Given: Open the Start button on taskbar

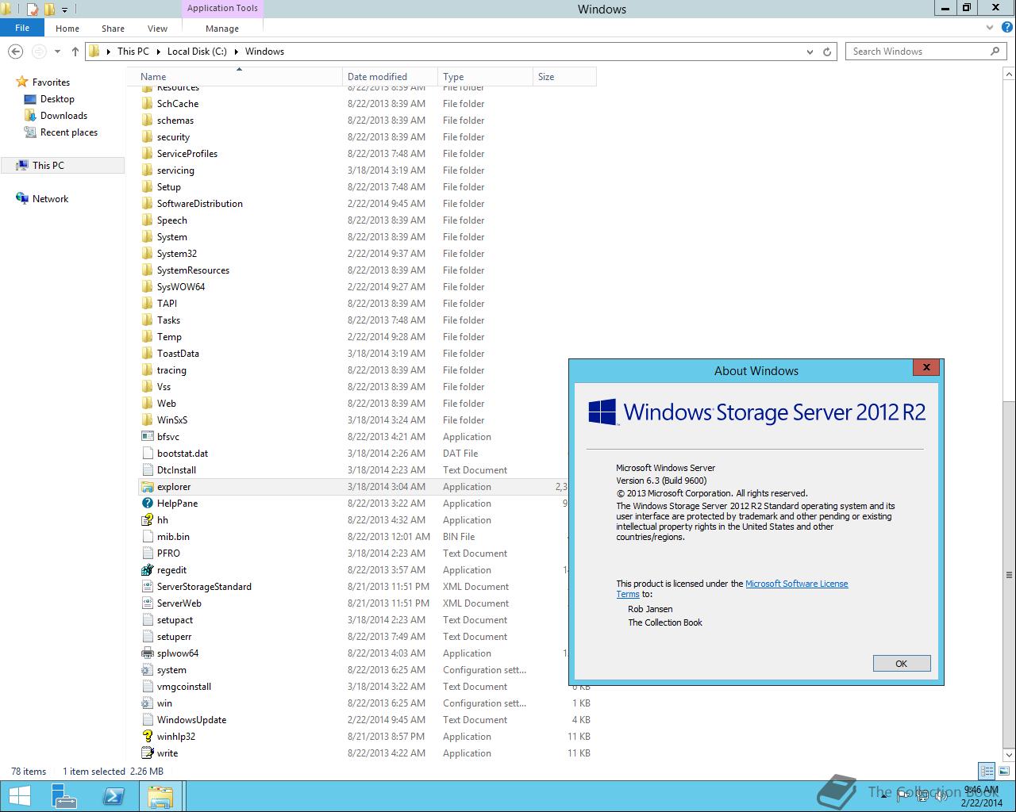Looking at the screenshot, I should point(19,796).
